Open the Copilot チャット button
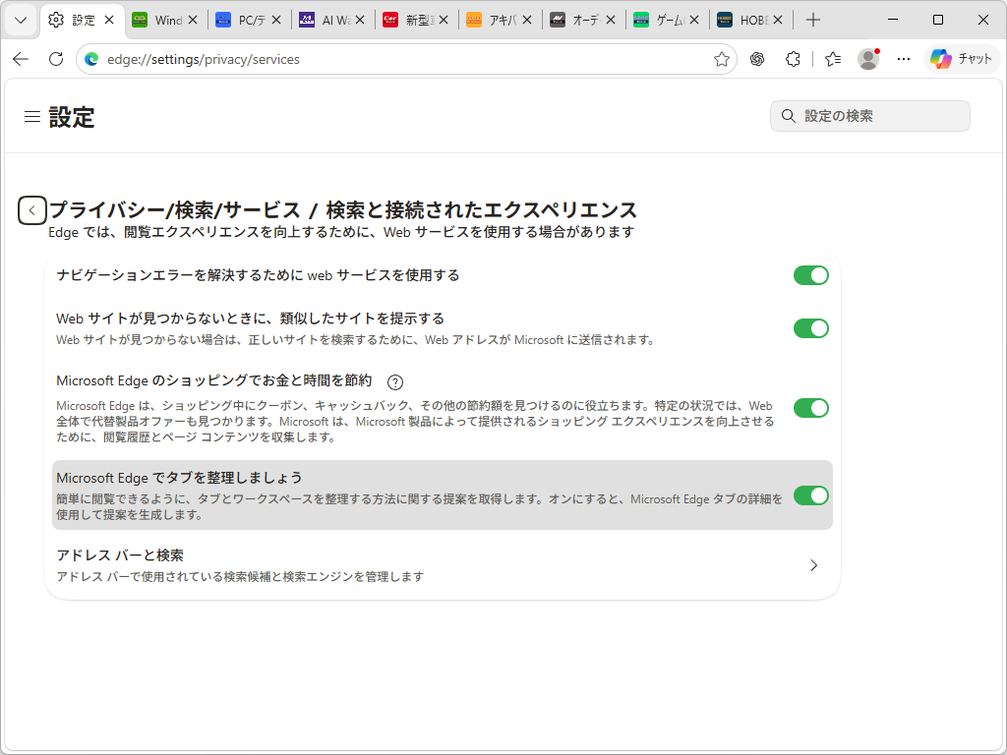Viewport: 1007px width, 755px height. click(962, 59)
